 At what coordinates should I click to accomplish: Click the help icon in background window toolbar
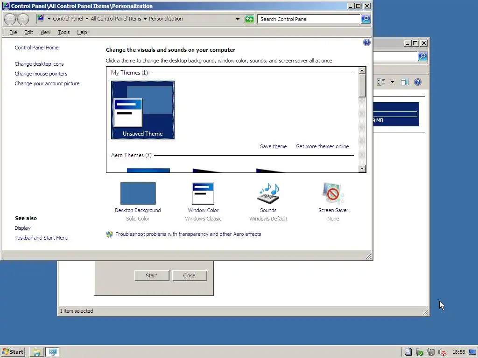point(418,82)
